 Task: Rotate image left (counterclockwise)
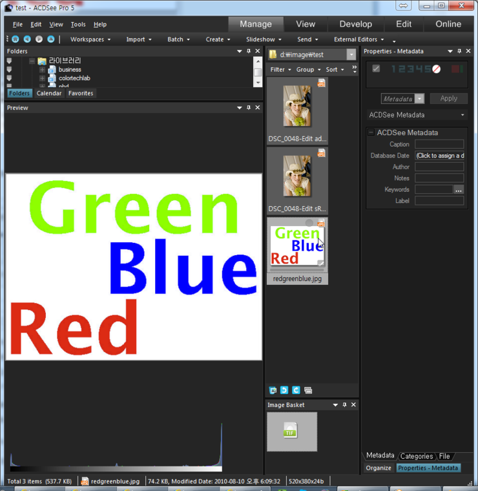[x=284, y=390]
